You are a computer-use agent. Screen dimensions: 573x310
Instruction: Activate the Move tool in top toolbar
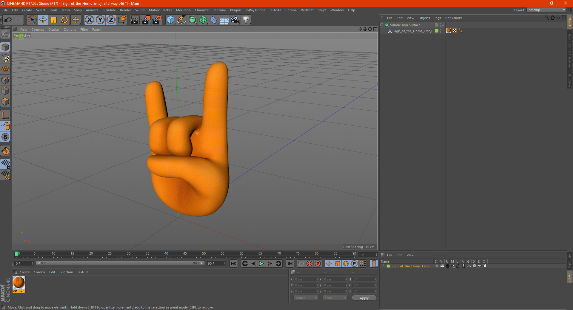pyautogui.click(x=43, y=20)
